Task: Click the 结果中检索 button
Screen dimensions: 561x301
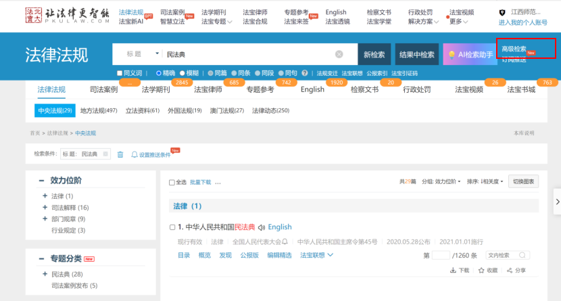Action: [417, 54]
